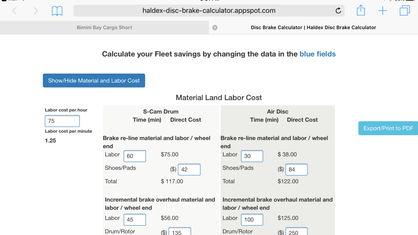Viewport: 418px width, 235px height.
Task: Click Air Disc overhaul Labor field
Action: point(252,220)
